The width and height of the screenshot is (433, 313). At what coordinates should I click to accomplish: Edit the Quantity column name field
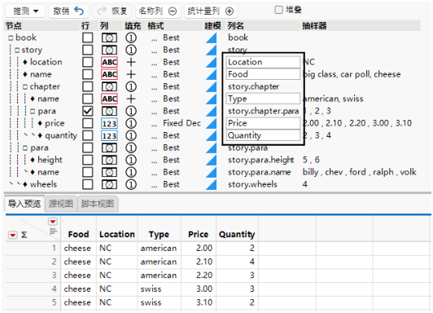[263, 135]
